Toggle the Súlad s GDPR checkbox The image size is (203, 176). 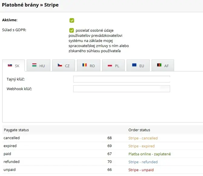pos(72,30)
